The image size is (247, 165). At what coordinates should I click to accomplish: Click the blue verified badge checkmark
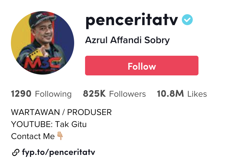coord(187,20)
